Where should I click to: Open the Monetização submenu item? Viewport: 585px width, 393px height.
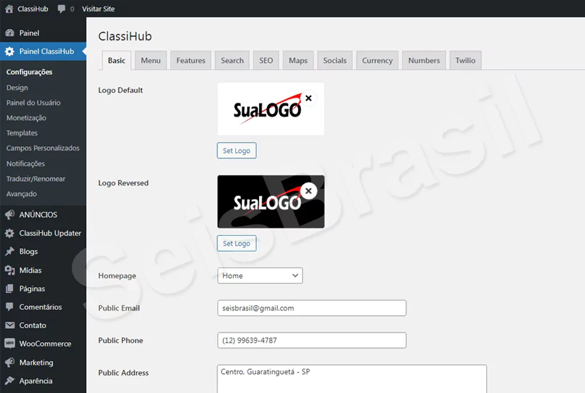point(26,118)
